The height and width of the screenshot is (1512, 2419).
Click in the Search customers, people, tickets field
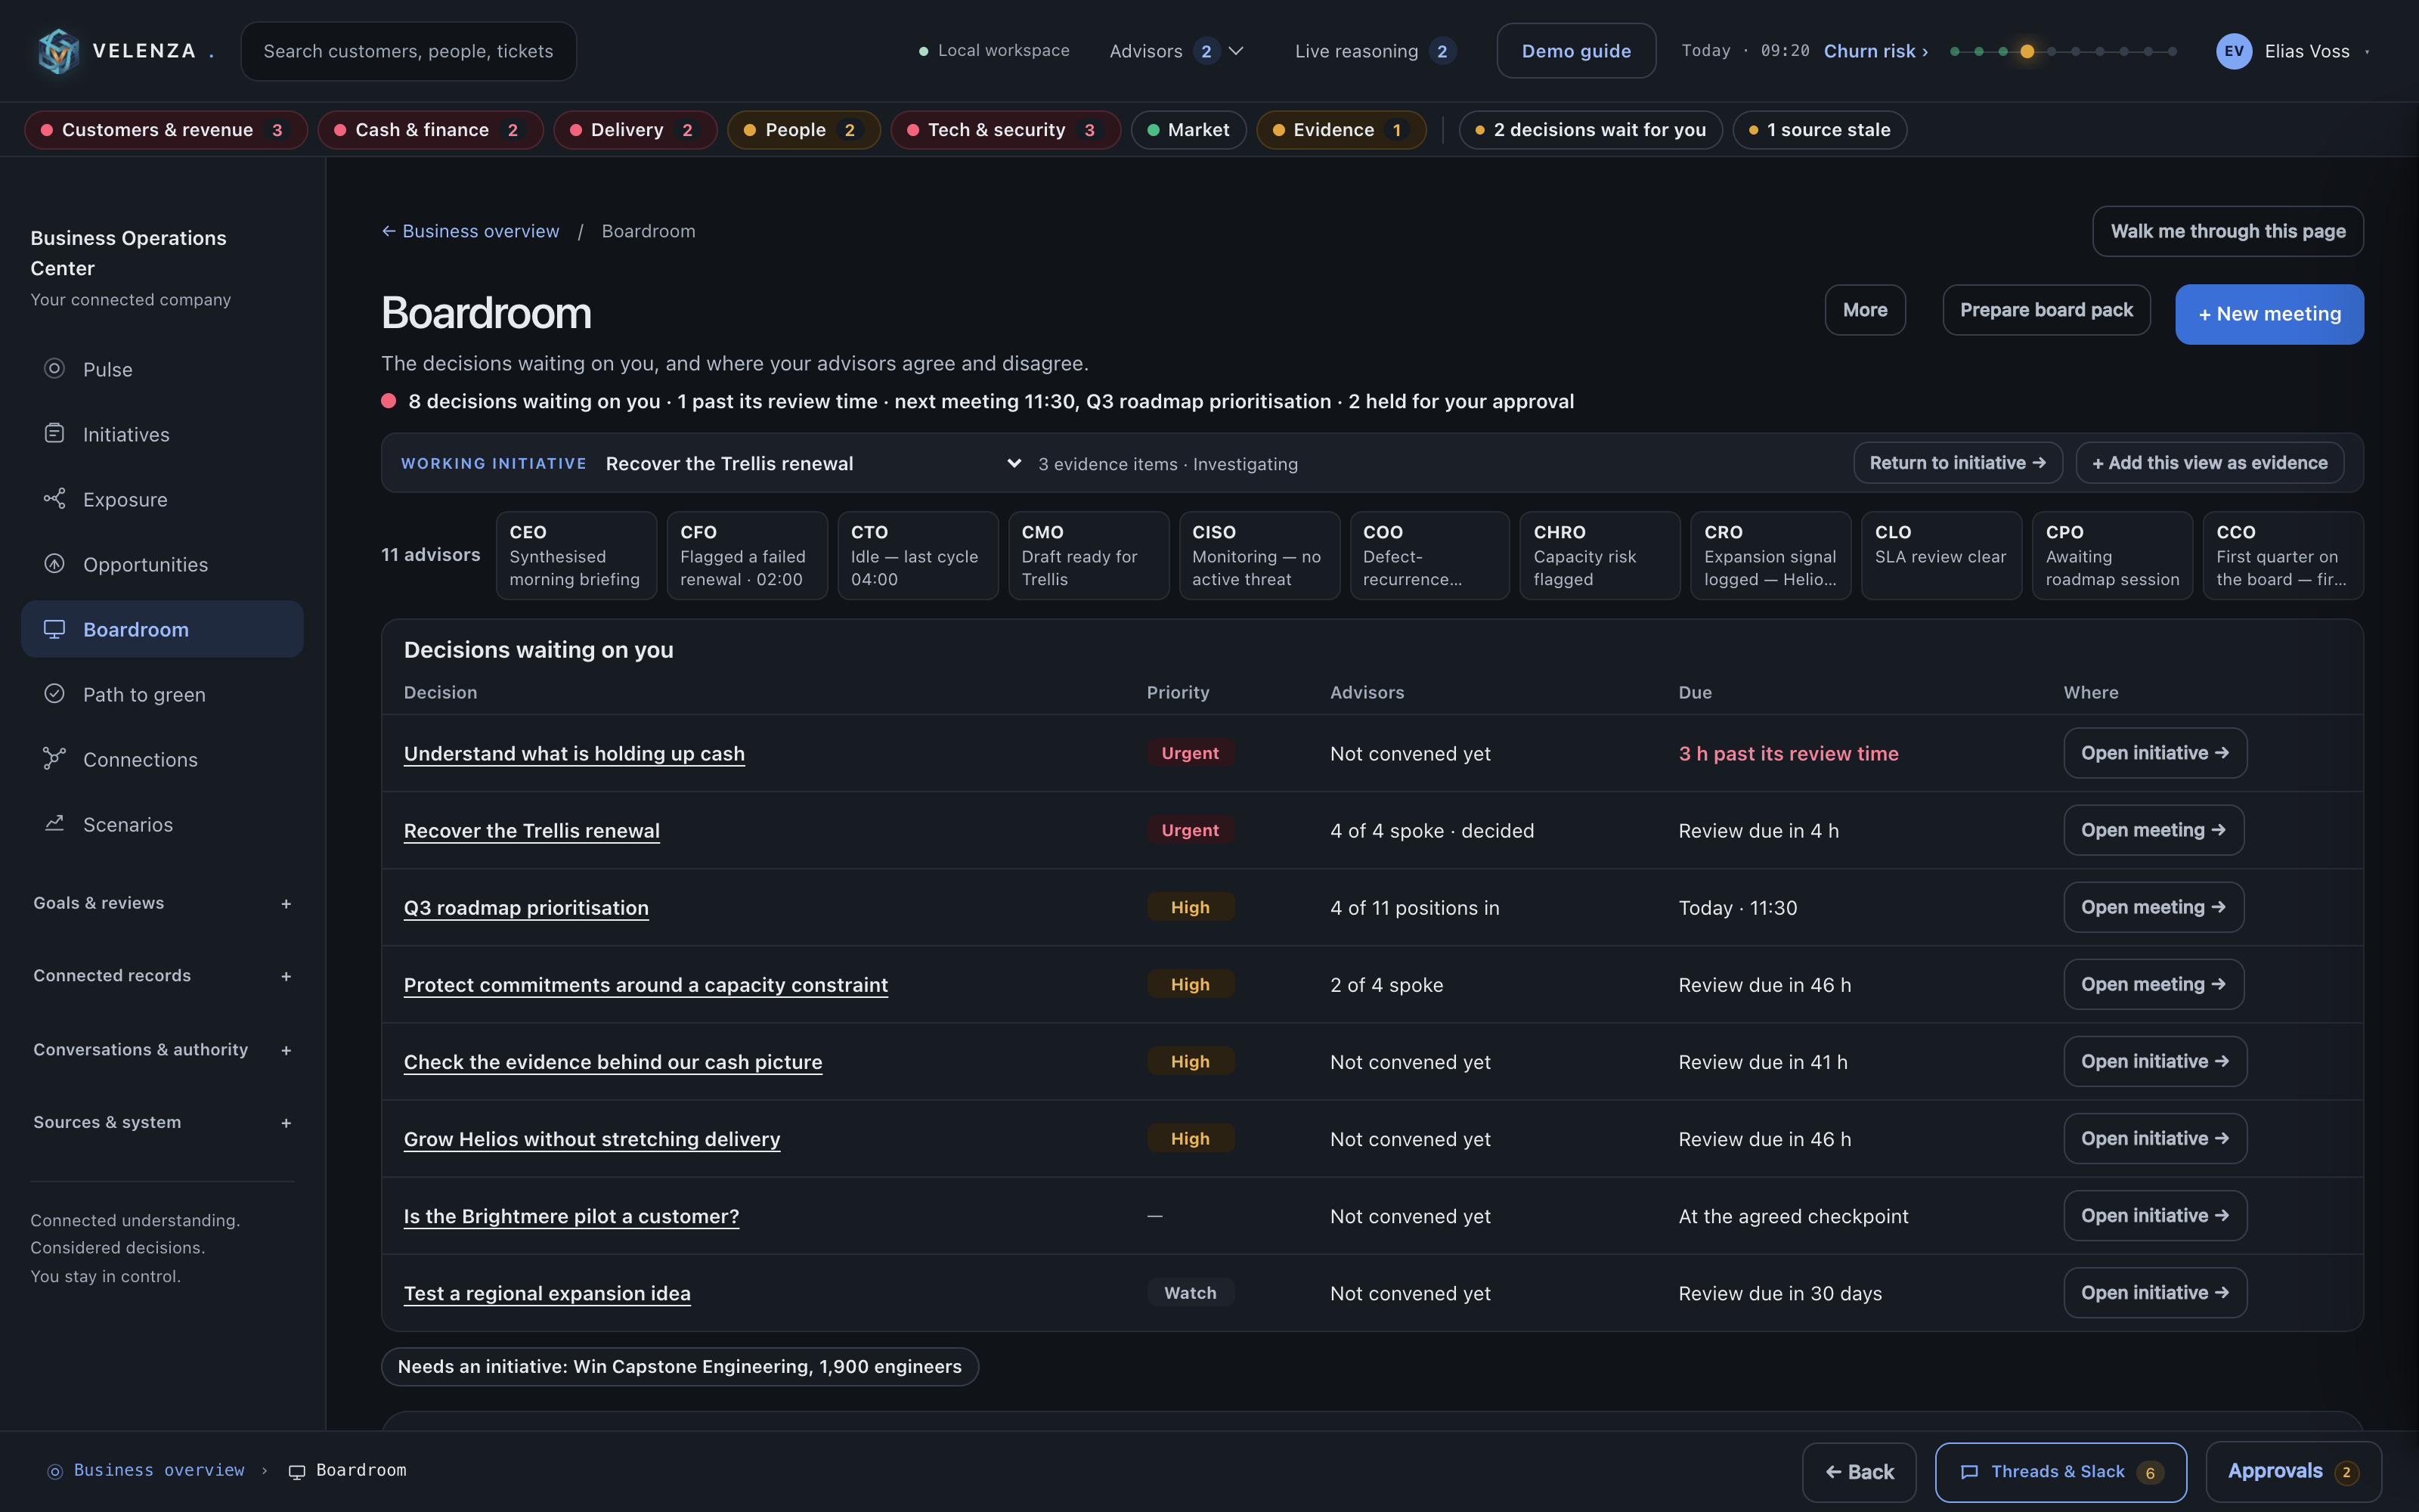408,51
